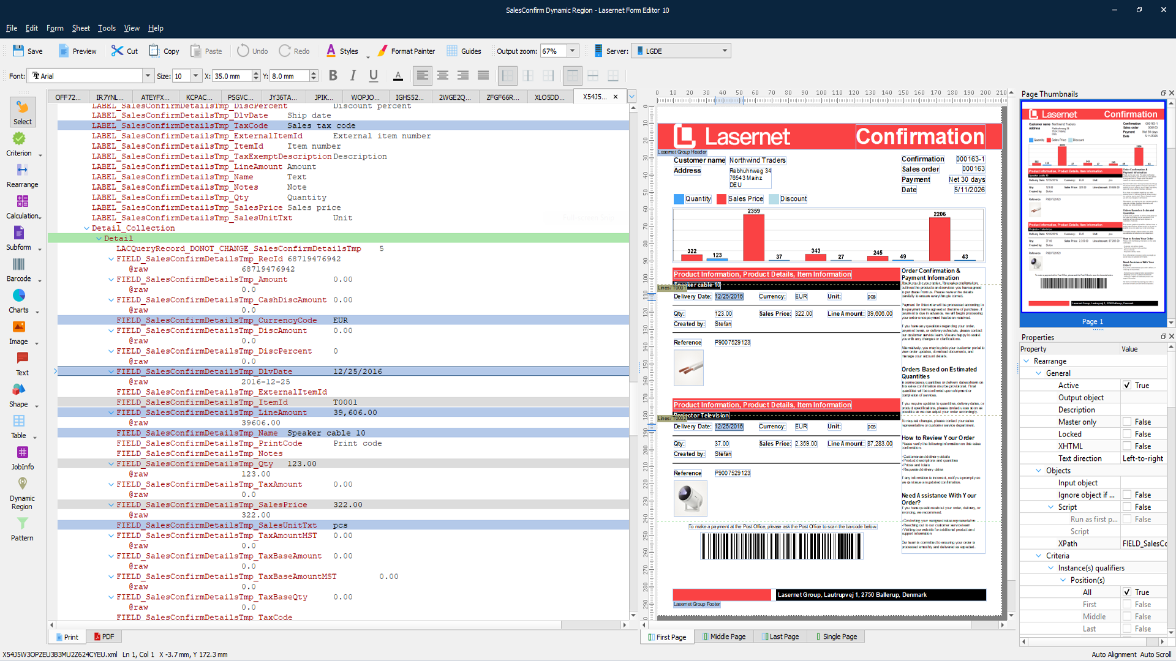Toggle Guides in the toolbar
The height and width of the screenshot is (661, 1176).
[x=464, y=51]
